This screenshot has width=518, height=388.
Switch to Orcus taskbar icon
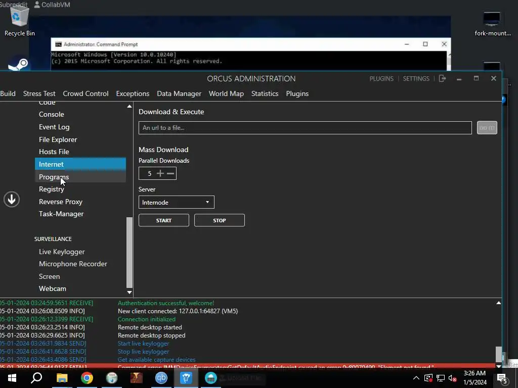[186, 378]
